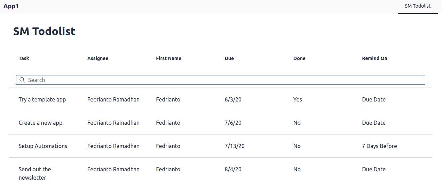Focus the Search input field
The width and height of the screenshot is (442, 188).
[221, 80]
